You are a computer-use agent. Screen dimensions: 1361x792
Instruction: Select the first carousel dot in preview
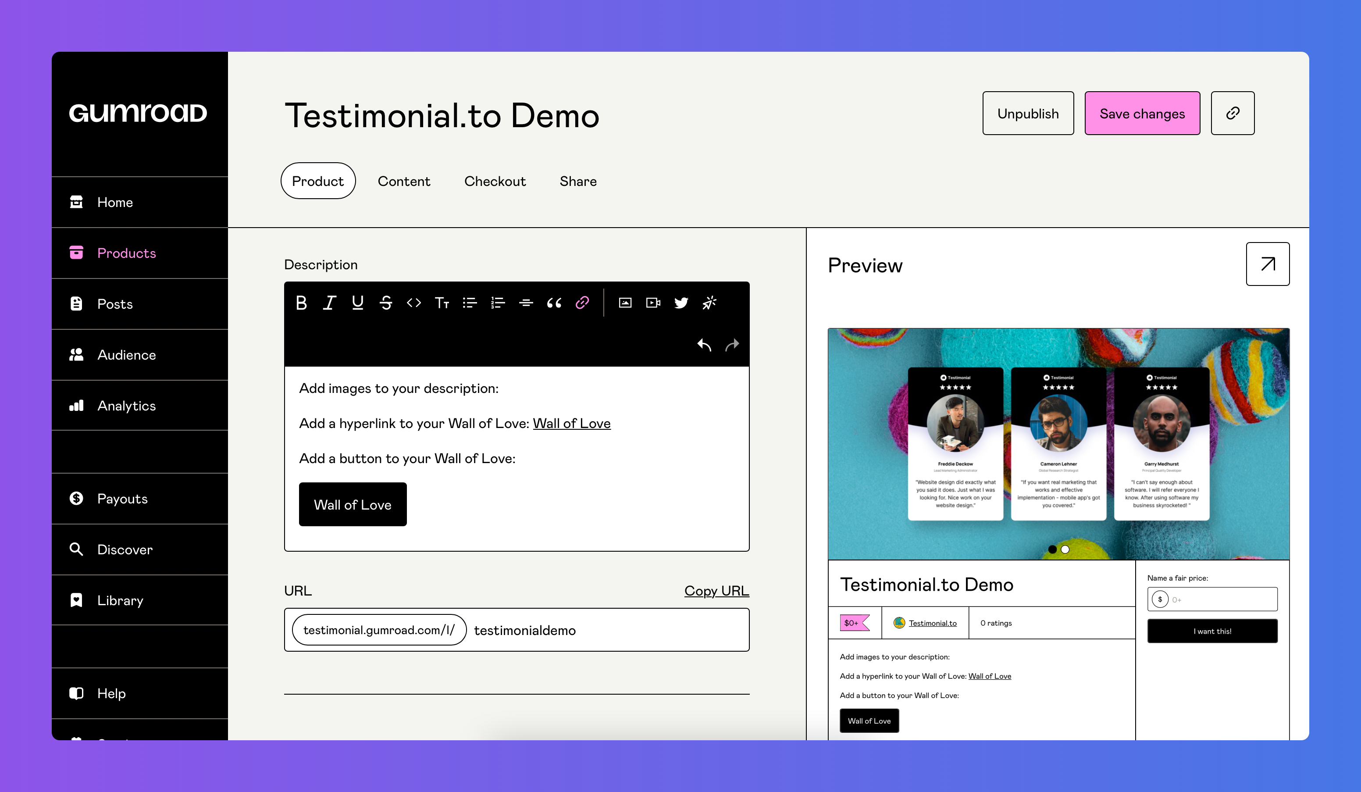pos(1052,549)
